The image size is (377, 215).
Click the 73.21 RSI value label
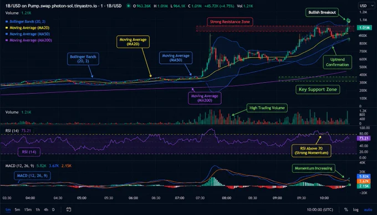tap(364, 138)
